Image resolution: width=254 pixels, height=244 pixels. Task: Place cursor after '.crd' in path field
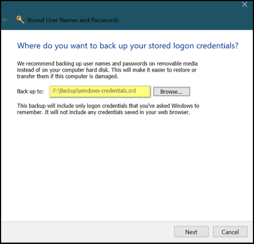tap(136, 91)
